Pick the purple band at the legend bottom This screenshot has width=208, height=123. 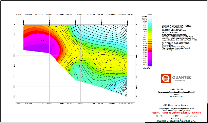click(x=150, y=64)
